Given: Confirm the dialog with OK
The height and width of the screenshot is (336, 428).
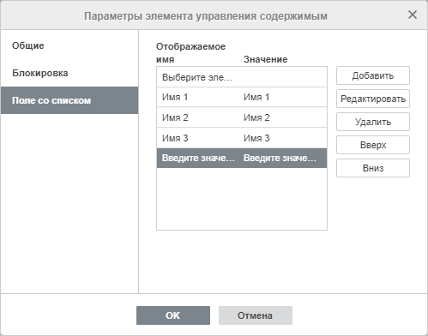Looking at the screenshot, I should click(x=173, y=315).
